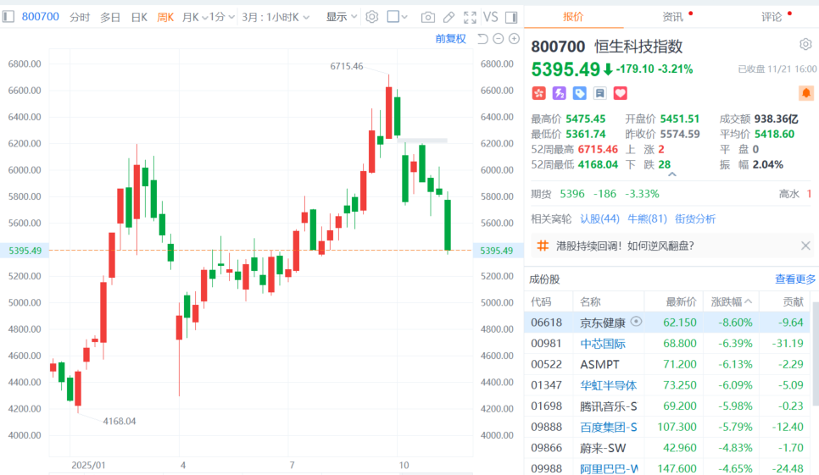
Task: Zoom out chart with minus icon
Action: 499,39
